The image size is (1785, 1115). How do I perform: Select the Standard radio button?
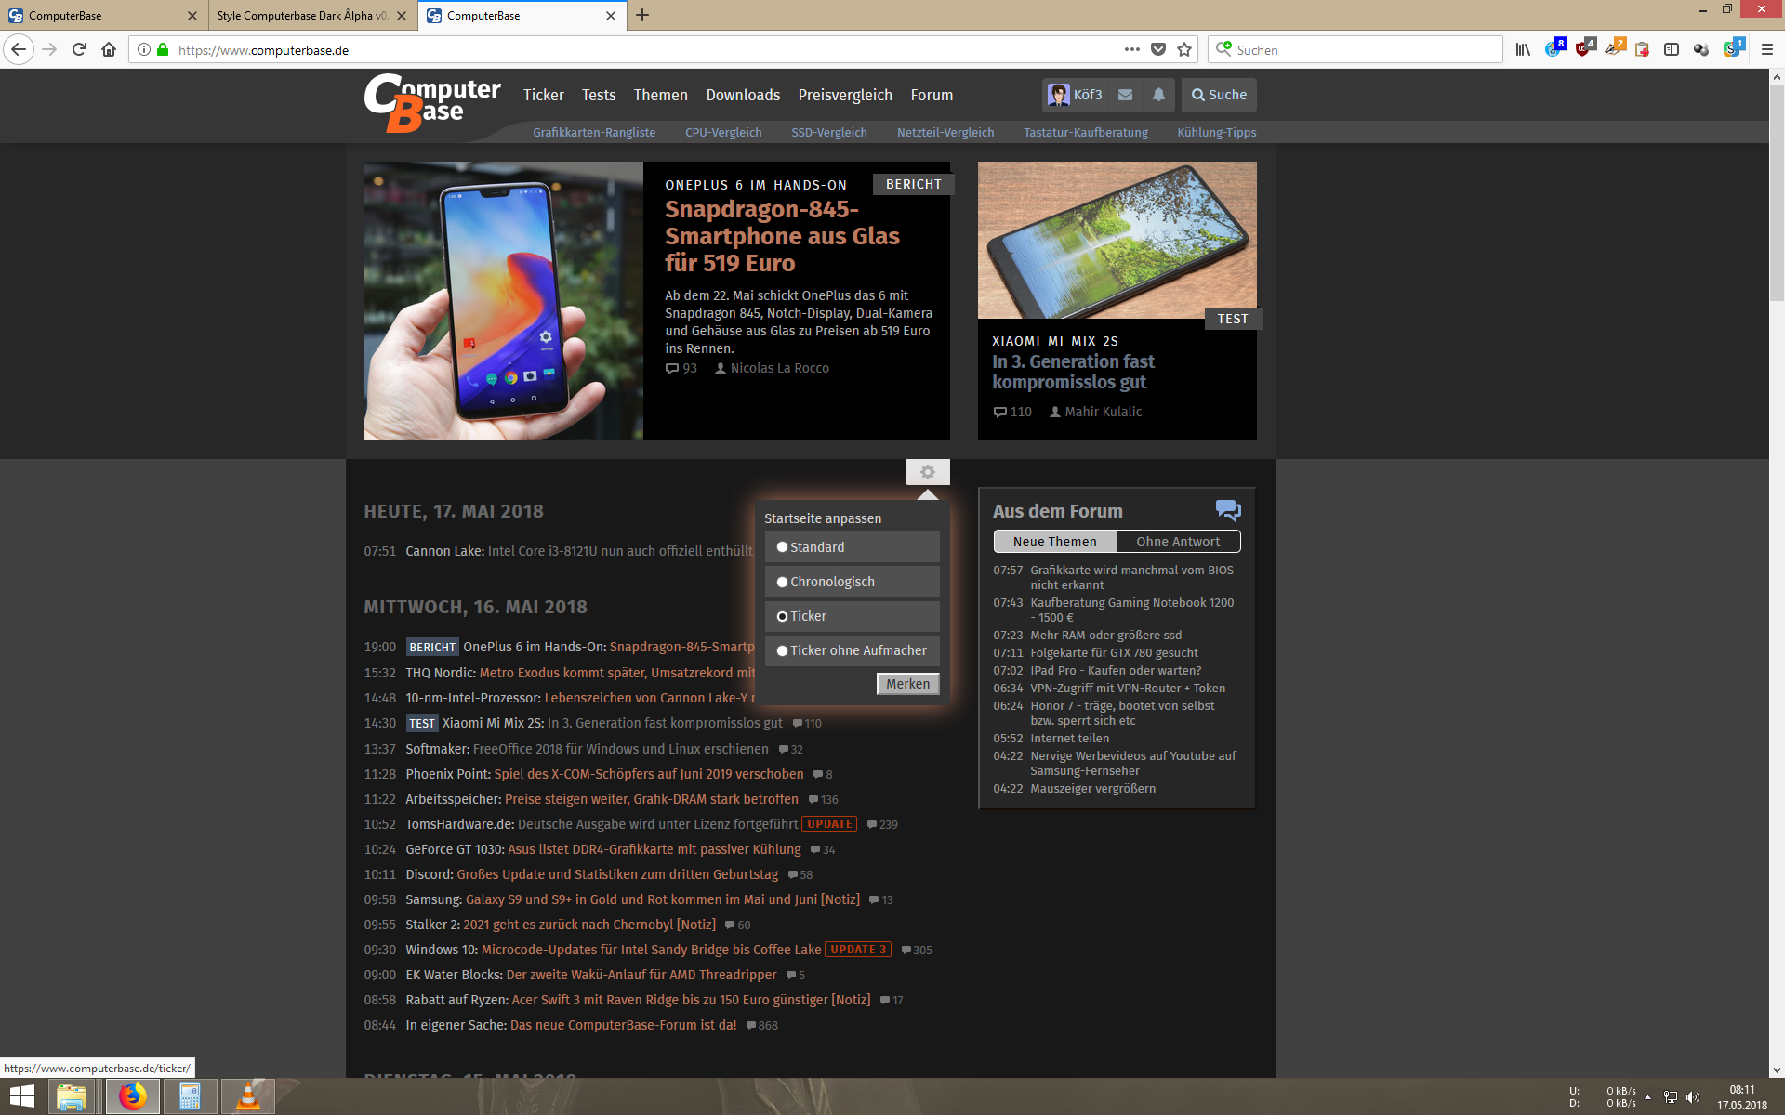point(781,546)
